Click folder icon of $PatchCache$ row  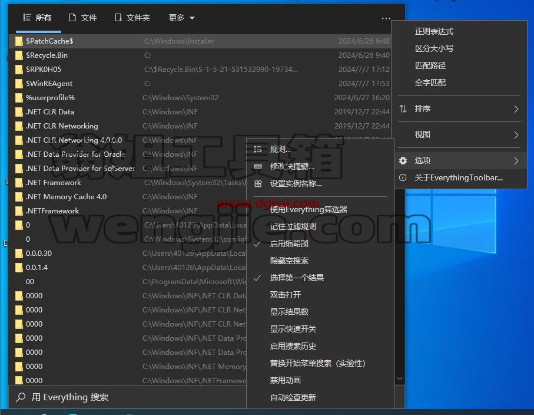pos(19,41)
